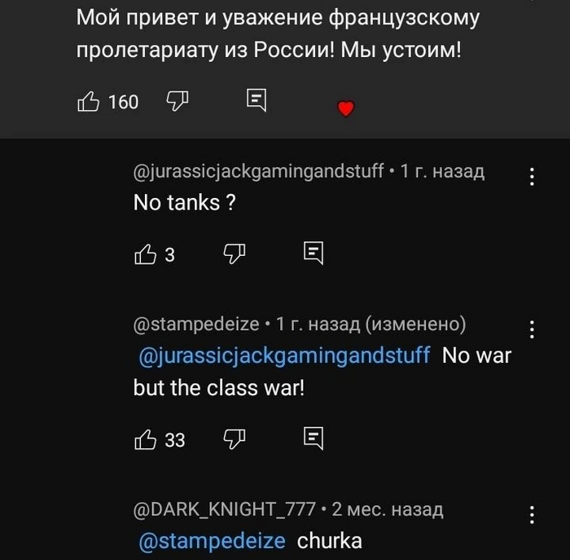
Task: Open options menu for jurassicjackgamingandstuff comment
Action: coord(532,177)
